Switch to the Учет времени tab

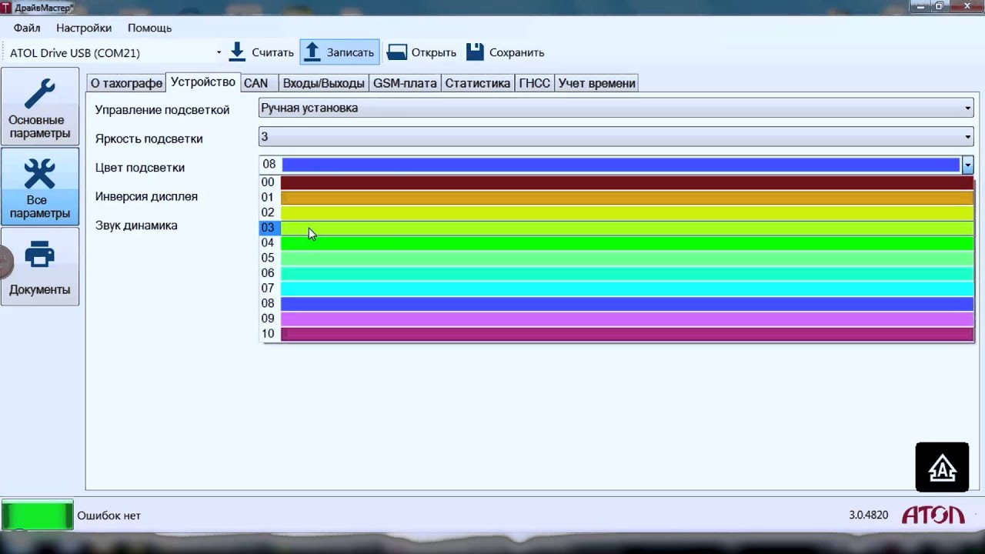[x=597, y=83]
